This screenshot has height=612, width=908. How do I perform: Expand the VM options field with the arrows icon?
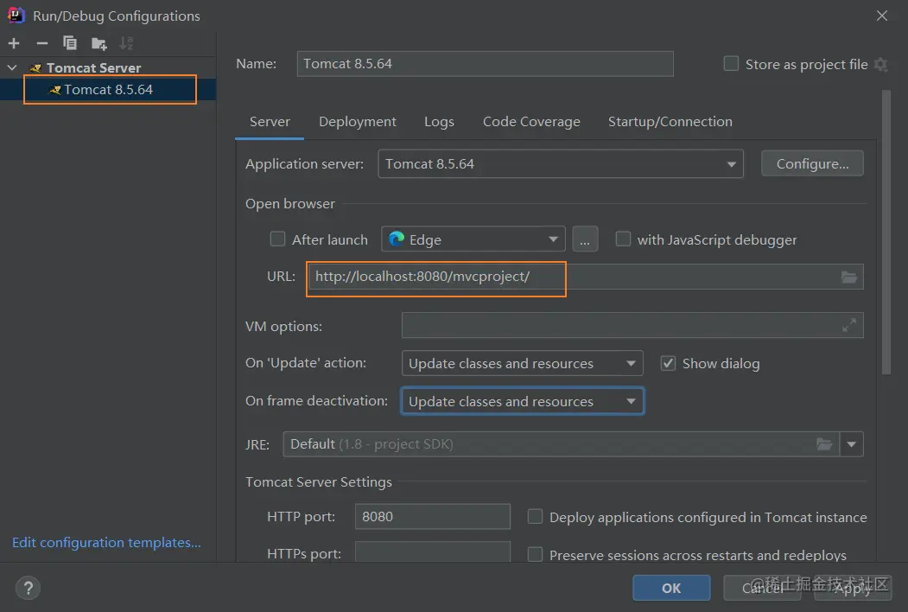[849, 326]
